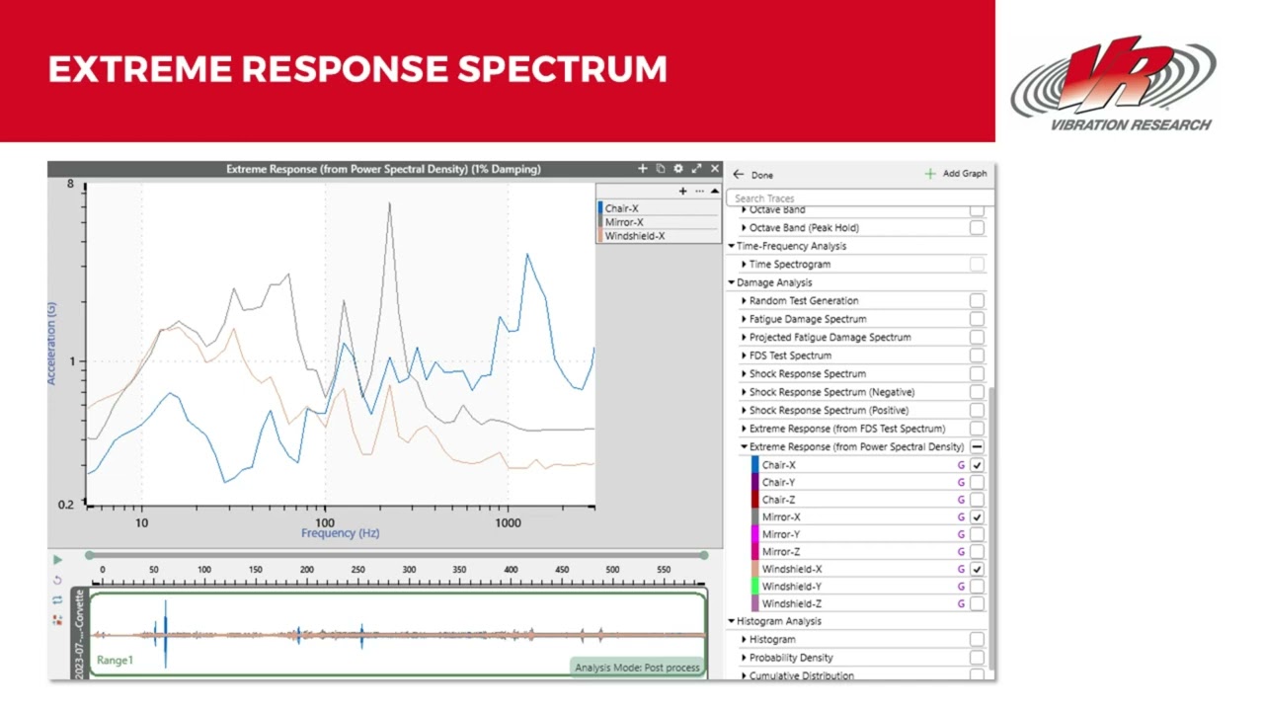Select Windshield-X in the graph legend
The width and height of the screenshot is (1264, 711).
(x=634, y=236)
